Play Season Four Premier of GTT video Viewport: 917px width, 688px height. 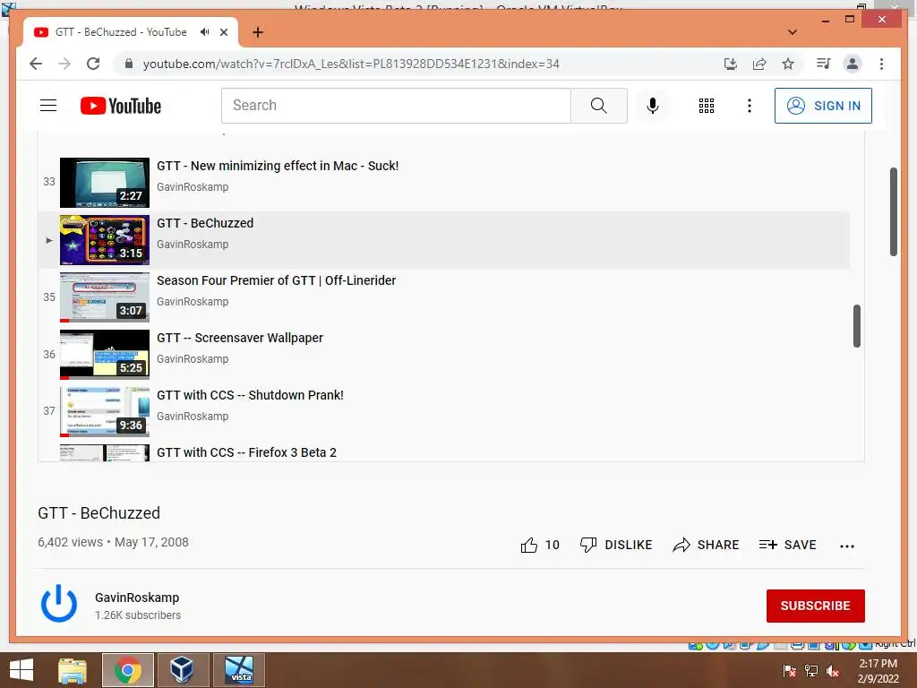[x=276, y=280]
